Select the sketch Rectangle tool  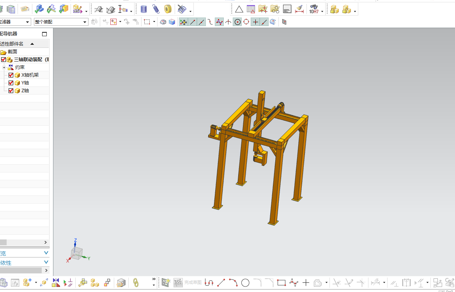[x=281, y=282]
